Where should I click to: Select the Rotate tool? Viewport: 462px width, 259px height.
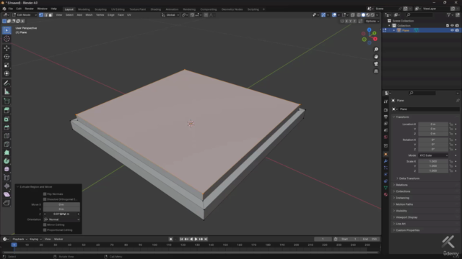pos(6,57)
